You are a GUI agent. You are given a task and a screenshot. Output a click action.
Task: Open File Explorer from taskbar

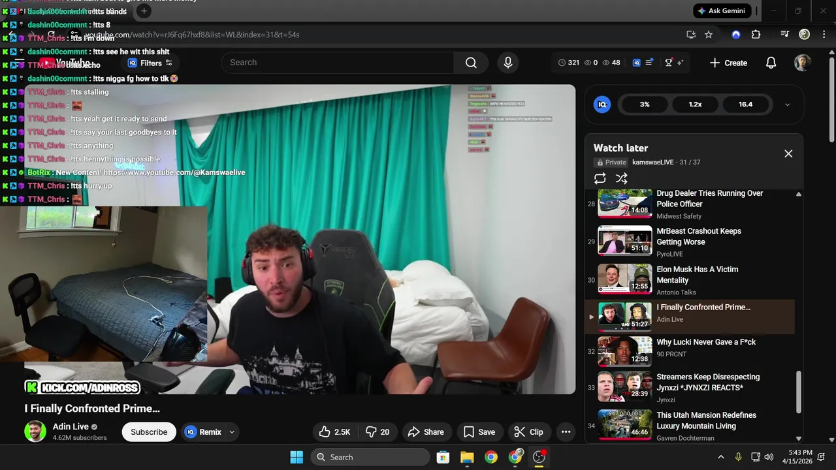point(467,457)
